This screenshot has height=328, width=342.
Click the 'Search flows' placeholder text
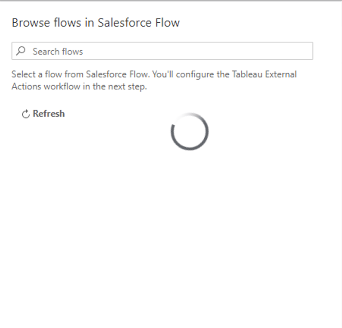(58, 52)
